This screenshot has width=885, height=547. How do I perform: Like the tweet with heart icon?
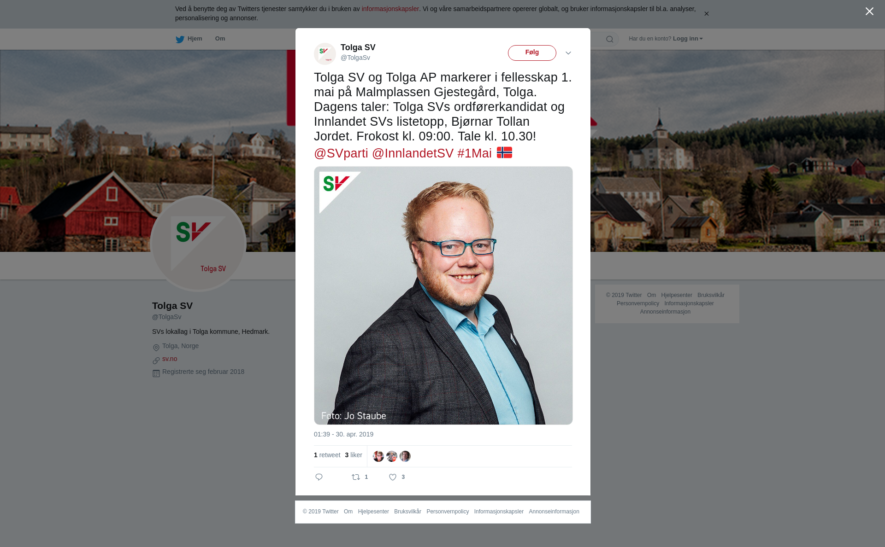[393, 477]
